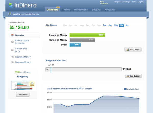Click the New Features! link
153x113 pixels.
(x=104, y=3)
